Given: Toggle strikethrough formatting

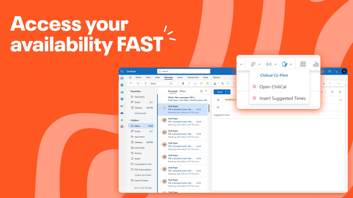Looking at the screenshot, I should 201,83.
